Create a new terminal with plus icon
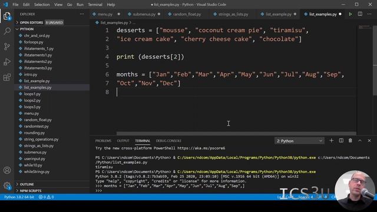The height and width of the screenshot is (212, 377). pyautogui.click(x=331, y=141)
